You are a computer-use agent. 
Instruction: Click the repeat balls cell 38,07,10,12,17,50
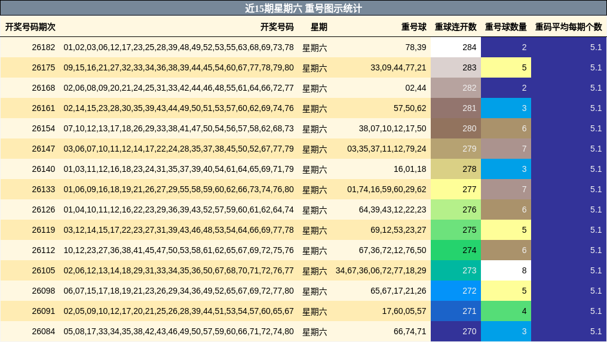click(392, 128)
